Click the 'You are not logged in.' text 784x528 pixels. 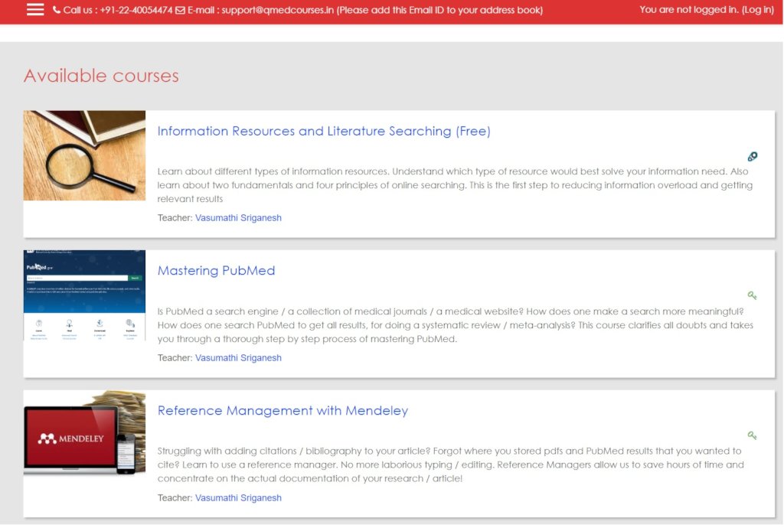[689, 9]
